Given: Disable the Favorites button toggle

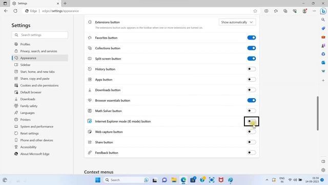Looking at the screenshot, I should click(x=252, y=38).
